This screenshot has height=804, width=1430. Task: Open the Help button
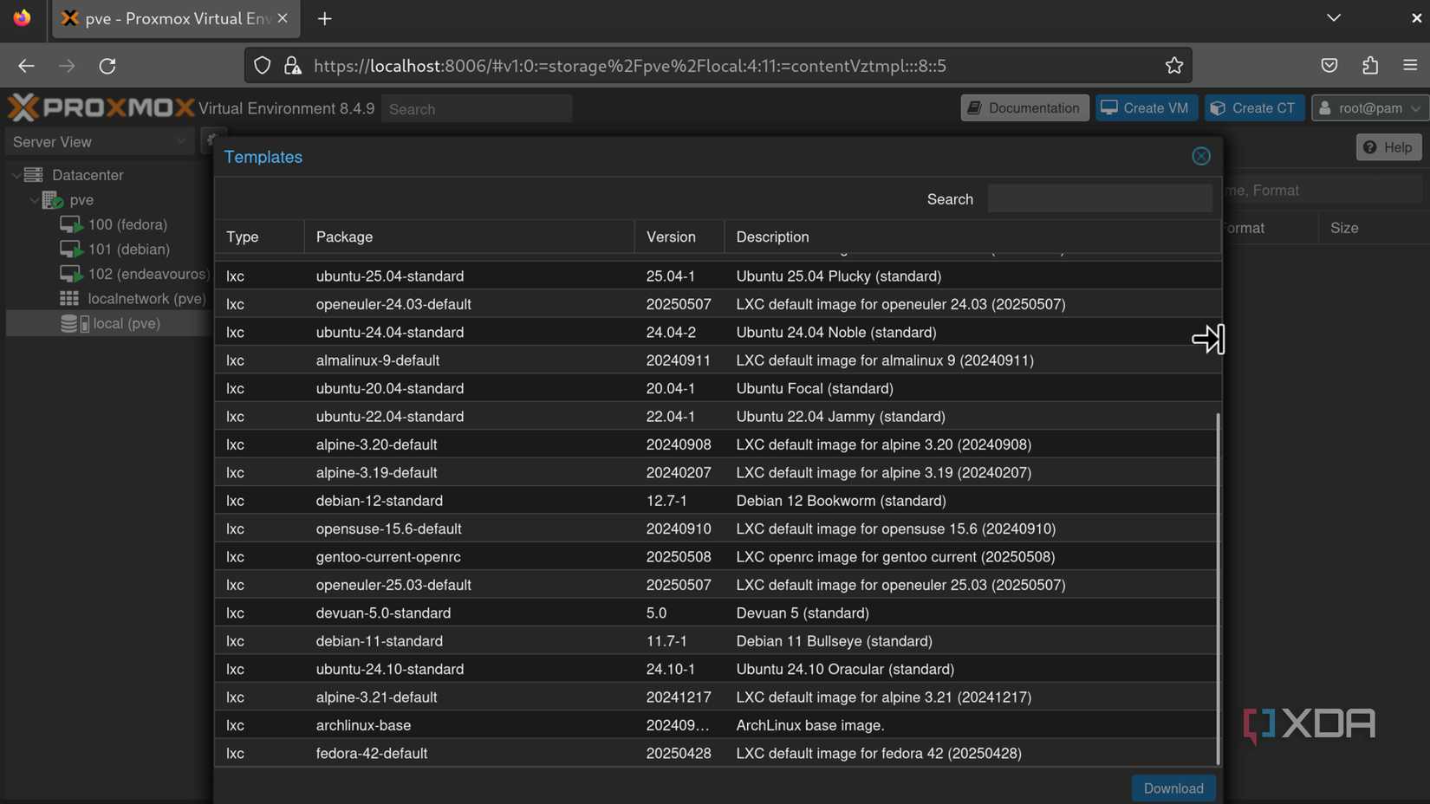pyautogui.click(x=1388, y=147)
